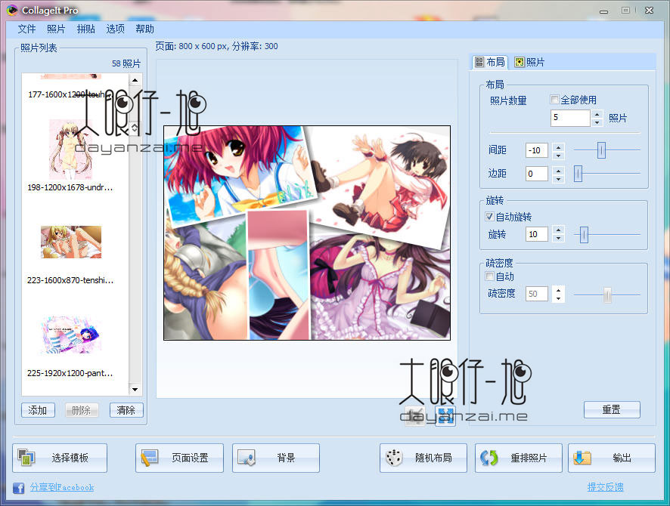This screenshot has height=506, width=670.
Task: Click the 页面设置 page setup icon
Action: coord(150,458)
